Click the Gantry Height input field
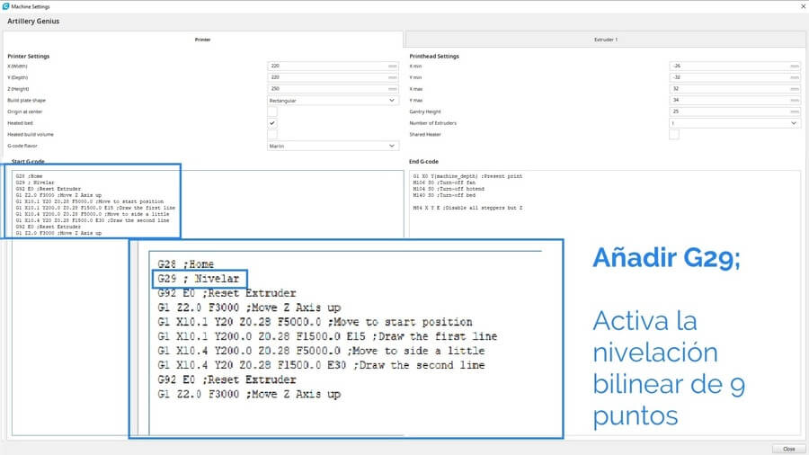Viewport: 809px width, 455px height. pos(730,112)
